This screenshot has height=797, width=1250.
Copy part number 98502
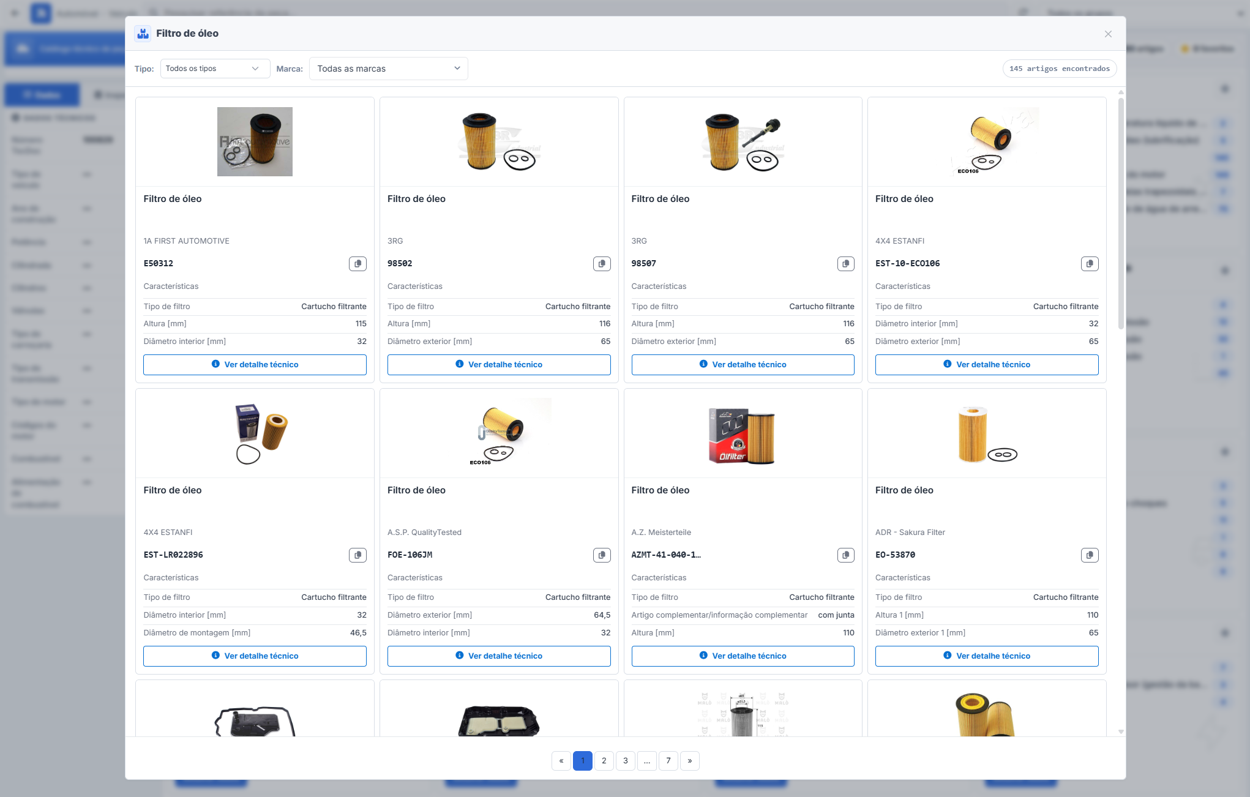(602, 264)
